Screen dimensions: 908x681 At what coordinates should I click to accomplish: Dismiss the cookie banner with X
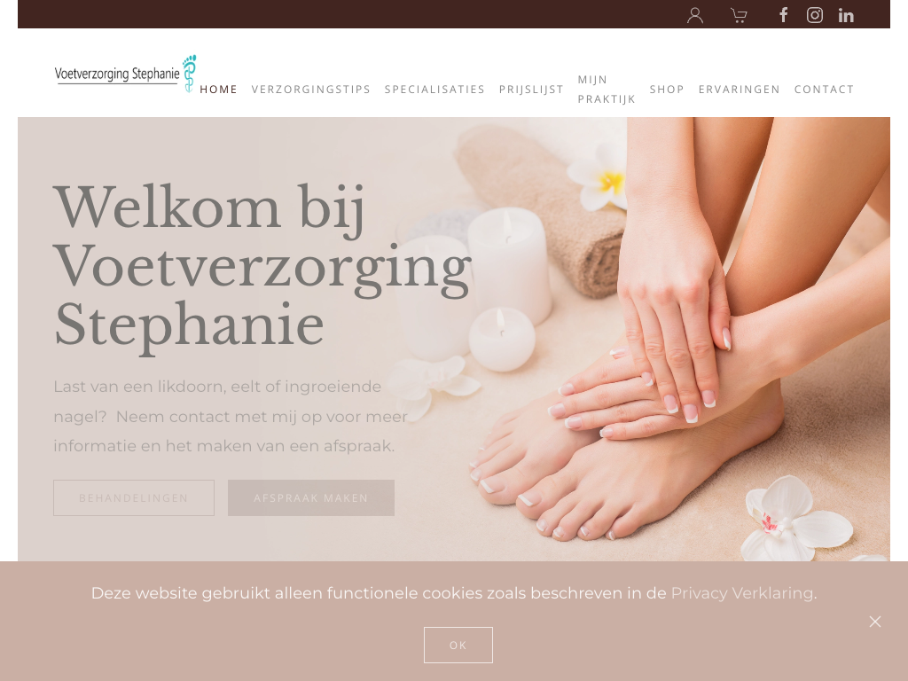(875, 622)
